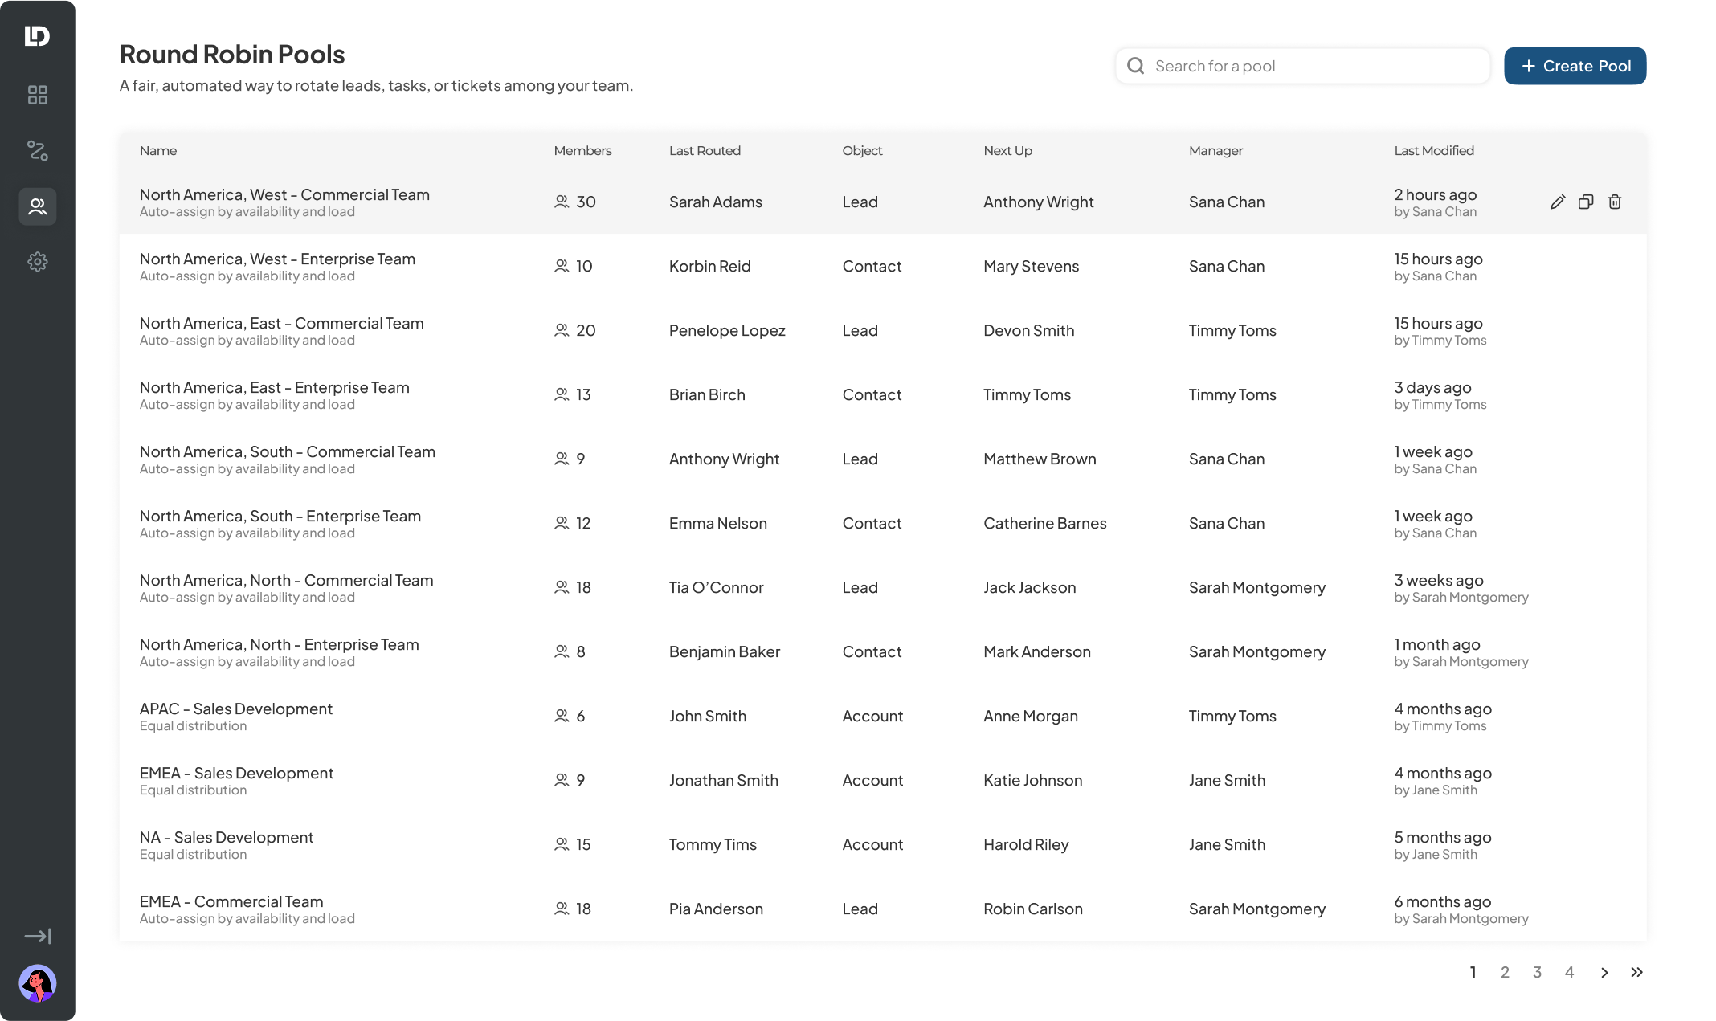Click Tia O'Connor last routed cell

pos(716,587)
